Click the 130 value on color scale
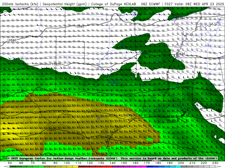 [x=101, y=163]
